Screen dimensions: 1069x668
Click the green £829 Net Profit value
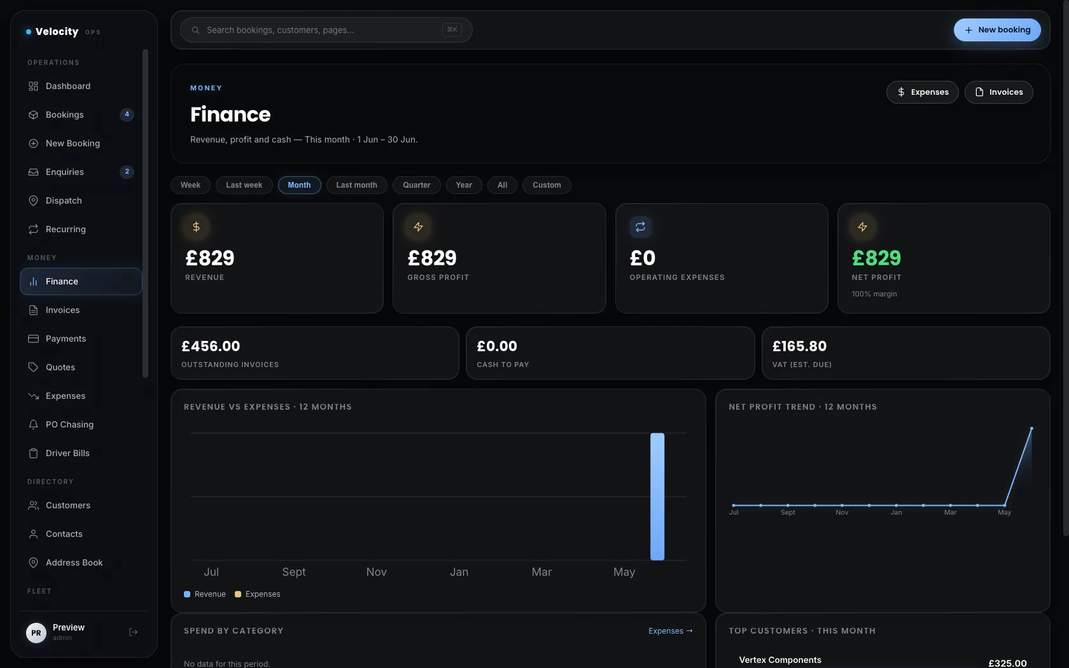click(x=876, y=258)
